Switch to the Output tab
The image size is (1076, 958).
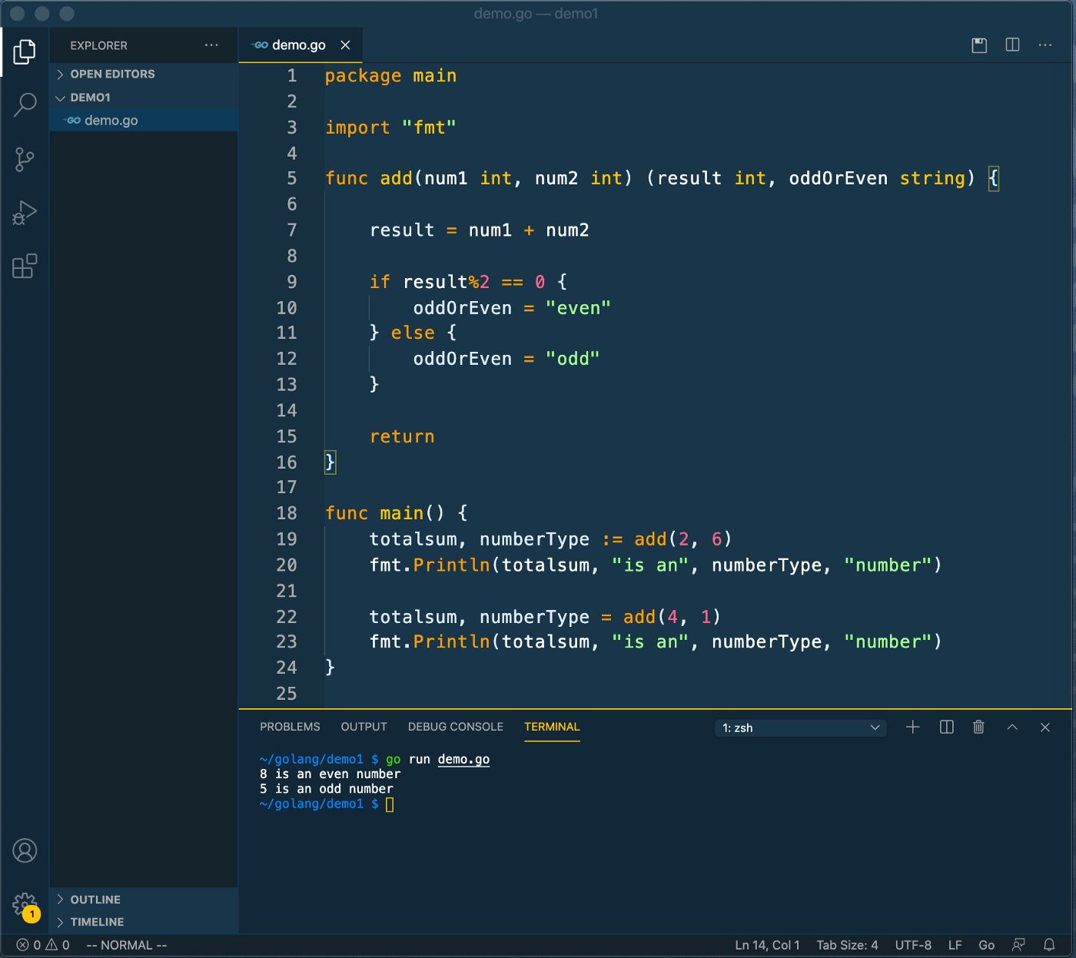[364, 727]
